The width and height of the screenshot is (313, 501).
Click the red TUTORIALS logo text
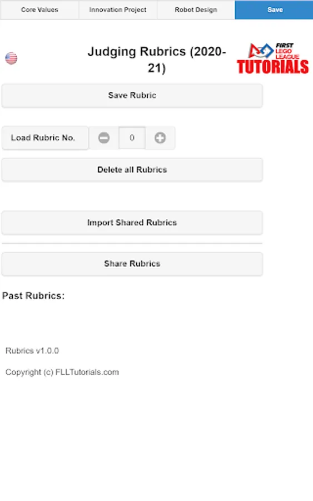(x=273, y=67)
